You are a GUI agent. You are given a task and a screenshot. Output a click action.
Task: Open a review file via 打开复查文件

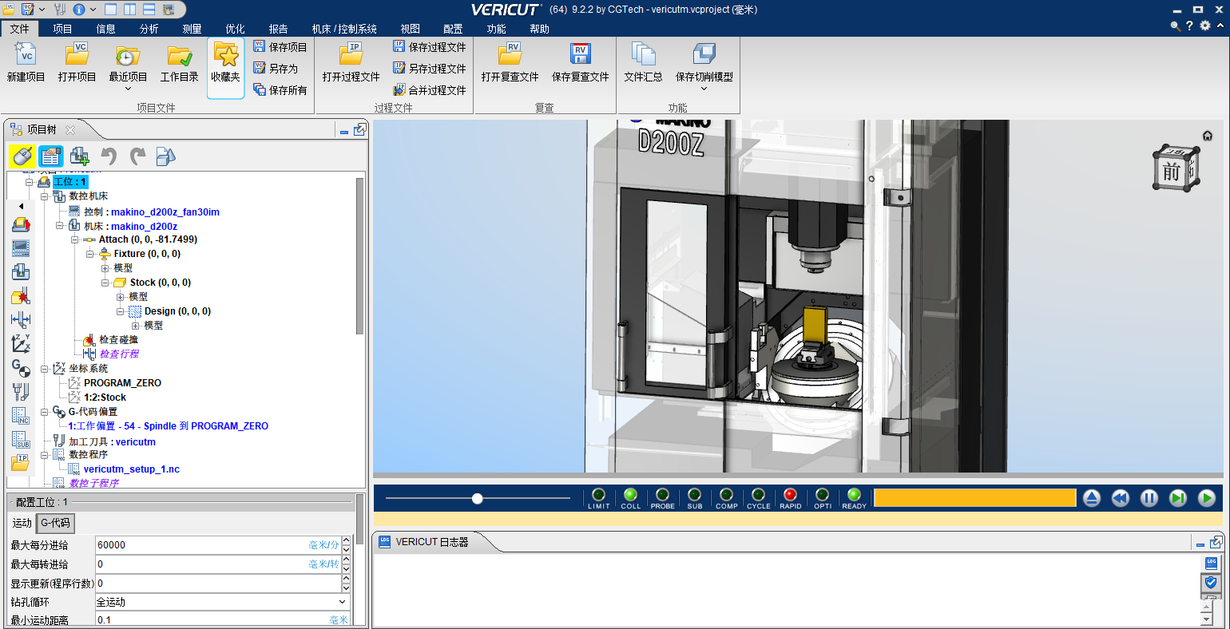[x=510, y=63]
